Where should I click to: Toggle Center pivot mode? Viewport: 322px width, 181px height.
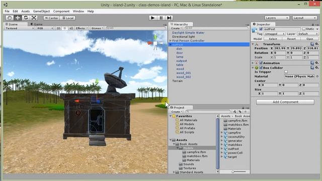point(51,18)
